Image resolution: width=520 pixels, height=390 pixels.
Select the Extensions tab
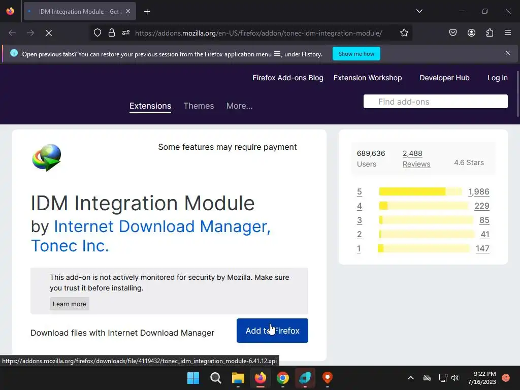(x=150, y=106)
